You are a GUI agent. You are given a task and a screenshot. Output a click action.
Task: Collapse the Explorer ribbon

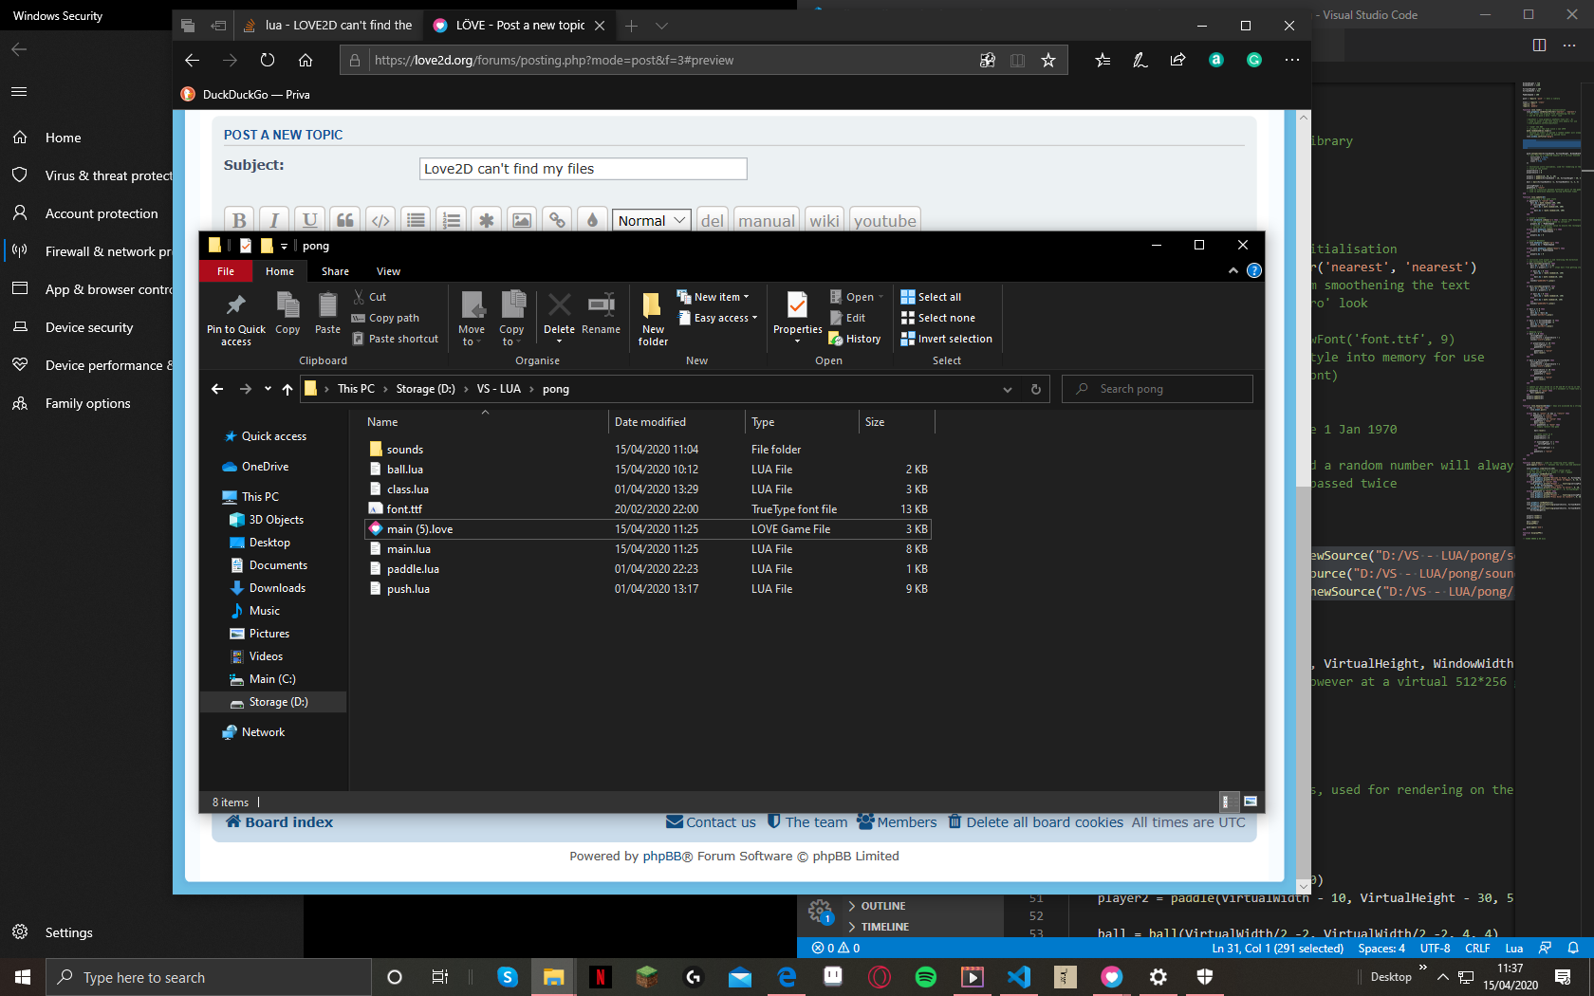(x=1233, y=270)
